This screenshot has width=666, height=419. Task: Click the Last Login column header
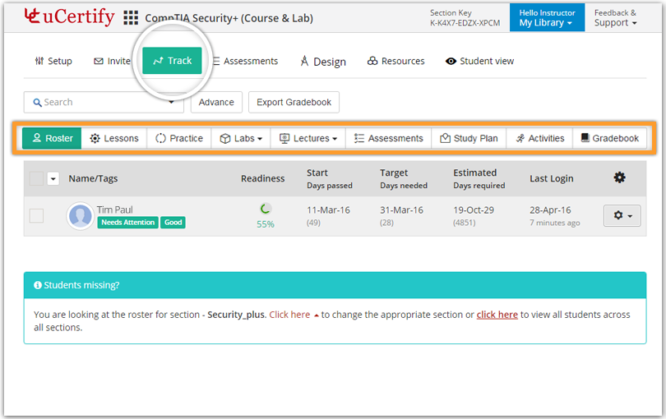coord(552,179)
